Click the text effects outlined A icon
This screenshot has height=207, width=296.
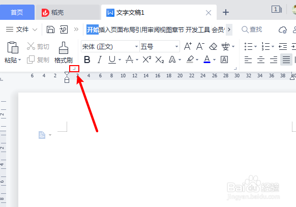[172, 60]
